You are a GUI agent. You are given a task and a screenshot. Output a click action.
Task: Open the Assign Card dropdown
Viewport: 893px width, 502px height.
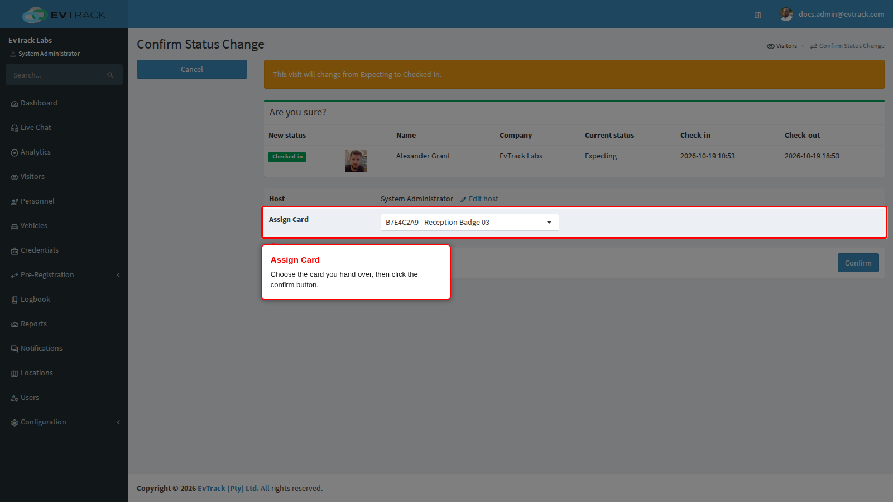pyautogui.click(x=469, y=222)
